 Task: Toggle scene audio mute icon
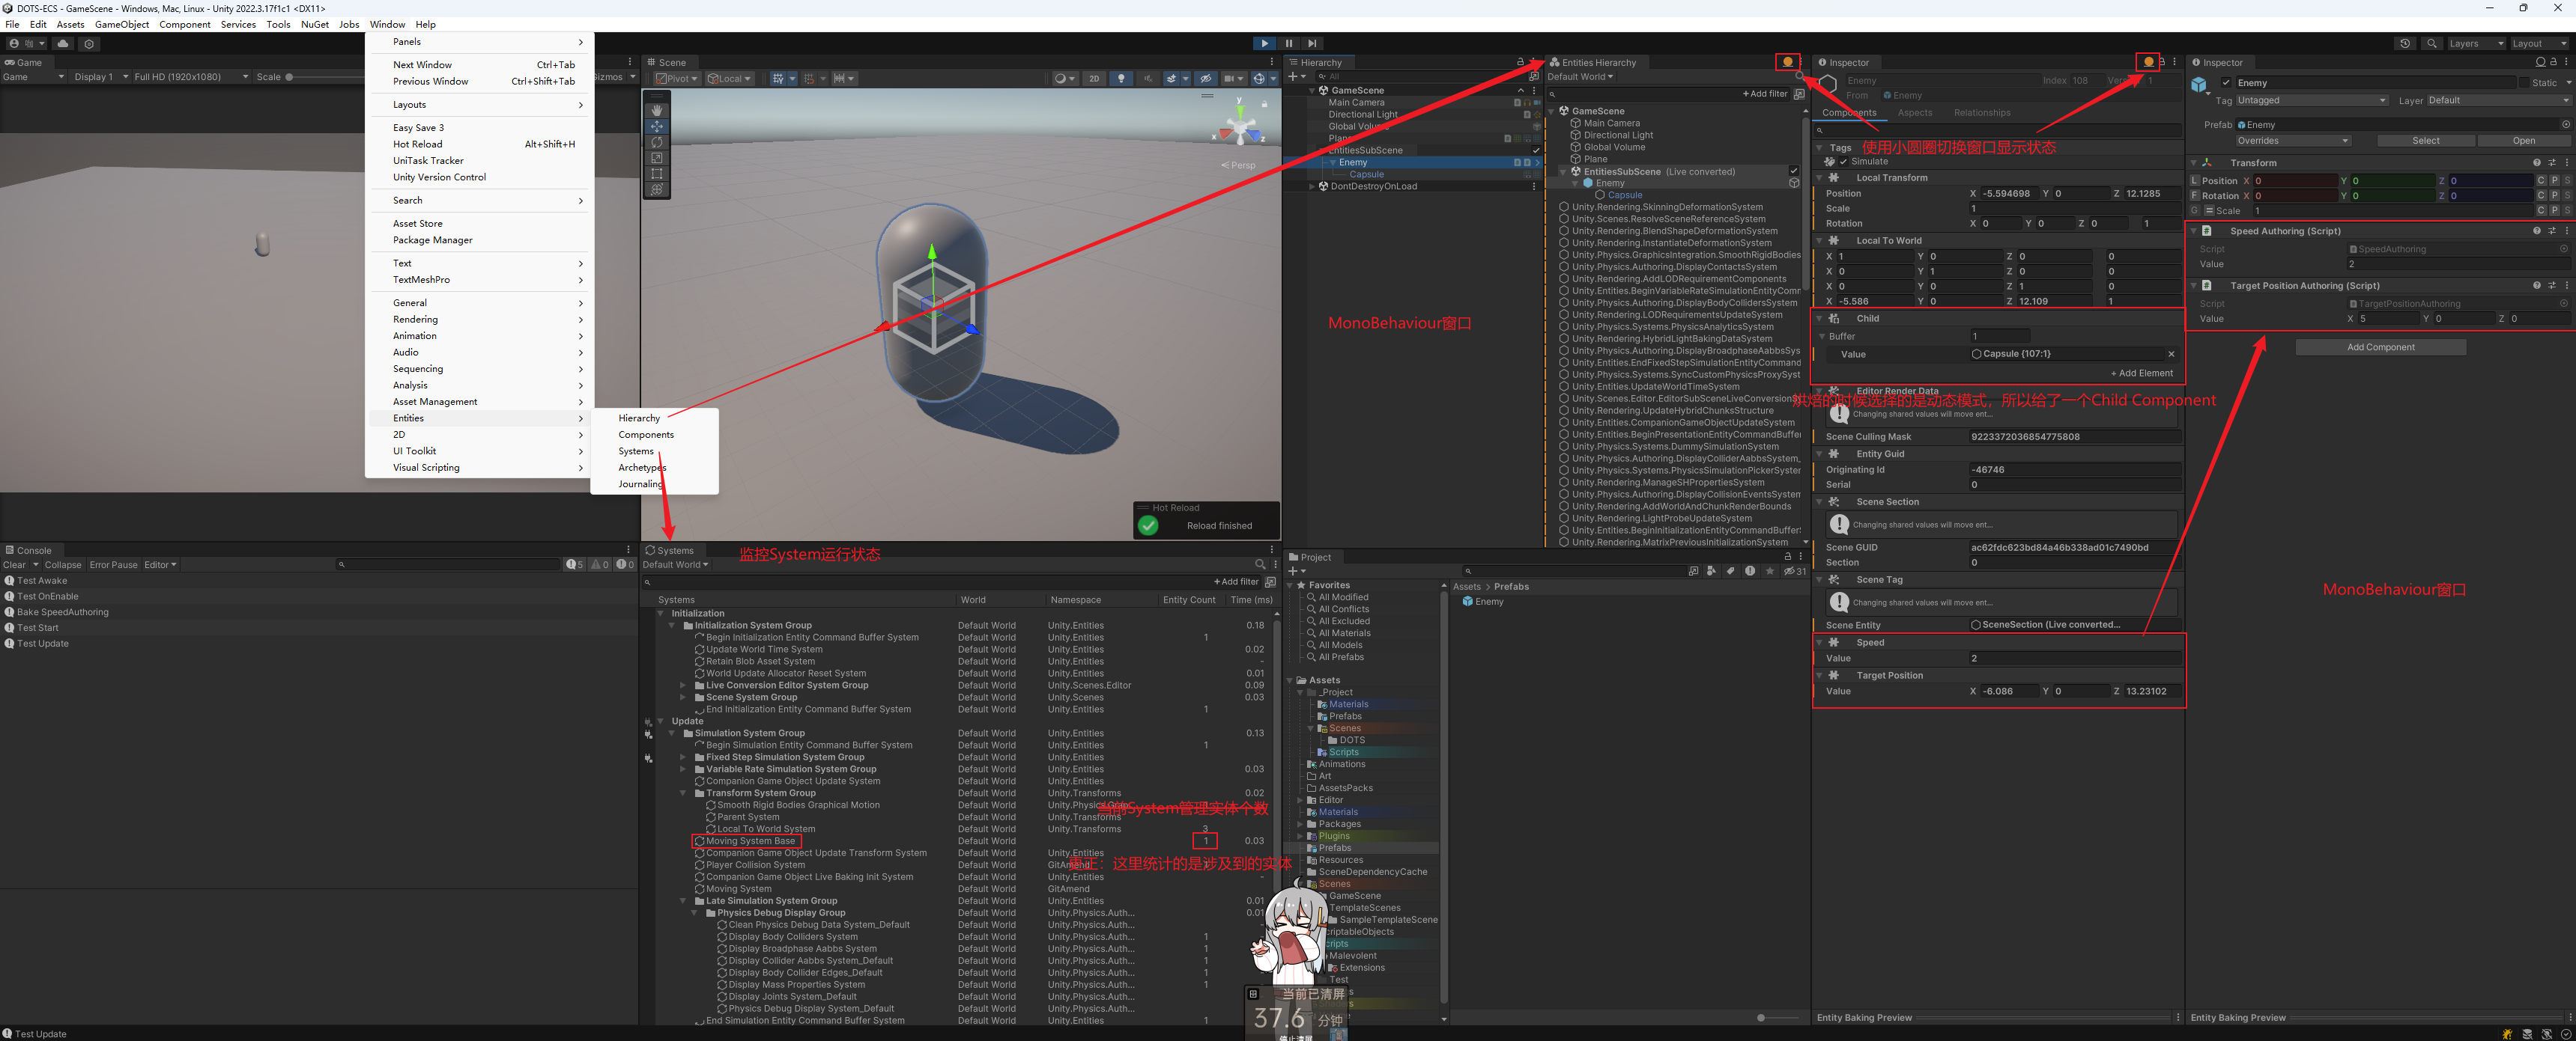point(1147,79)
